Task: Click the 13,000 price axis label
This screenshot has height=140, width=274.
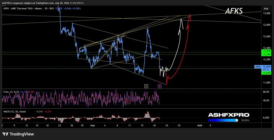Action: (267, 13)
